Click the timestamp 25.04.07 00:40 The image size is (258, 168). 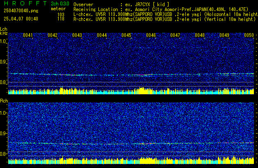(21, 19)
